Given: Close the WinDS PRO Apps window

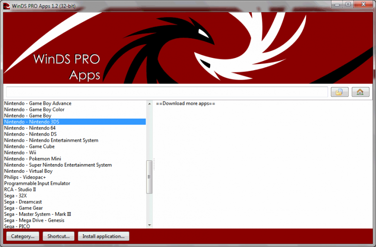Looking at the screenshot, I should [x=363, y=4].
